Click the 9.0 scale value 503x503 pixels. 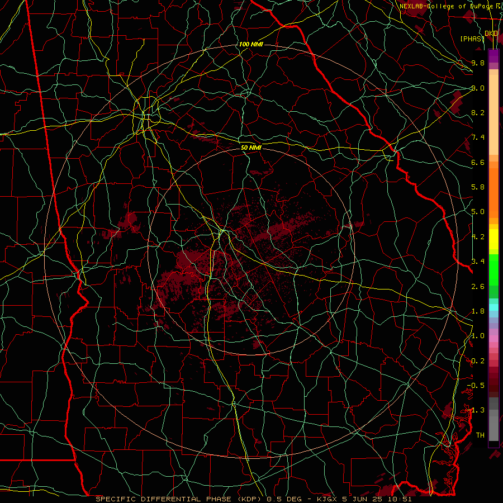[478, 88]
